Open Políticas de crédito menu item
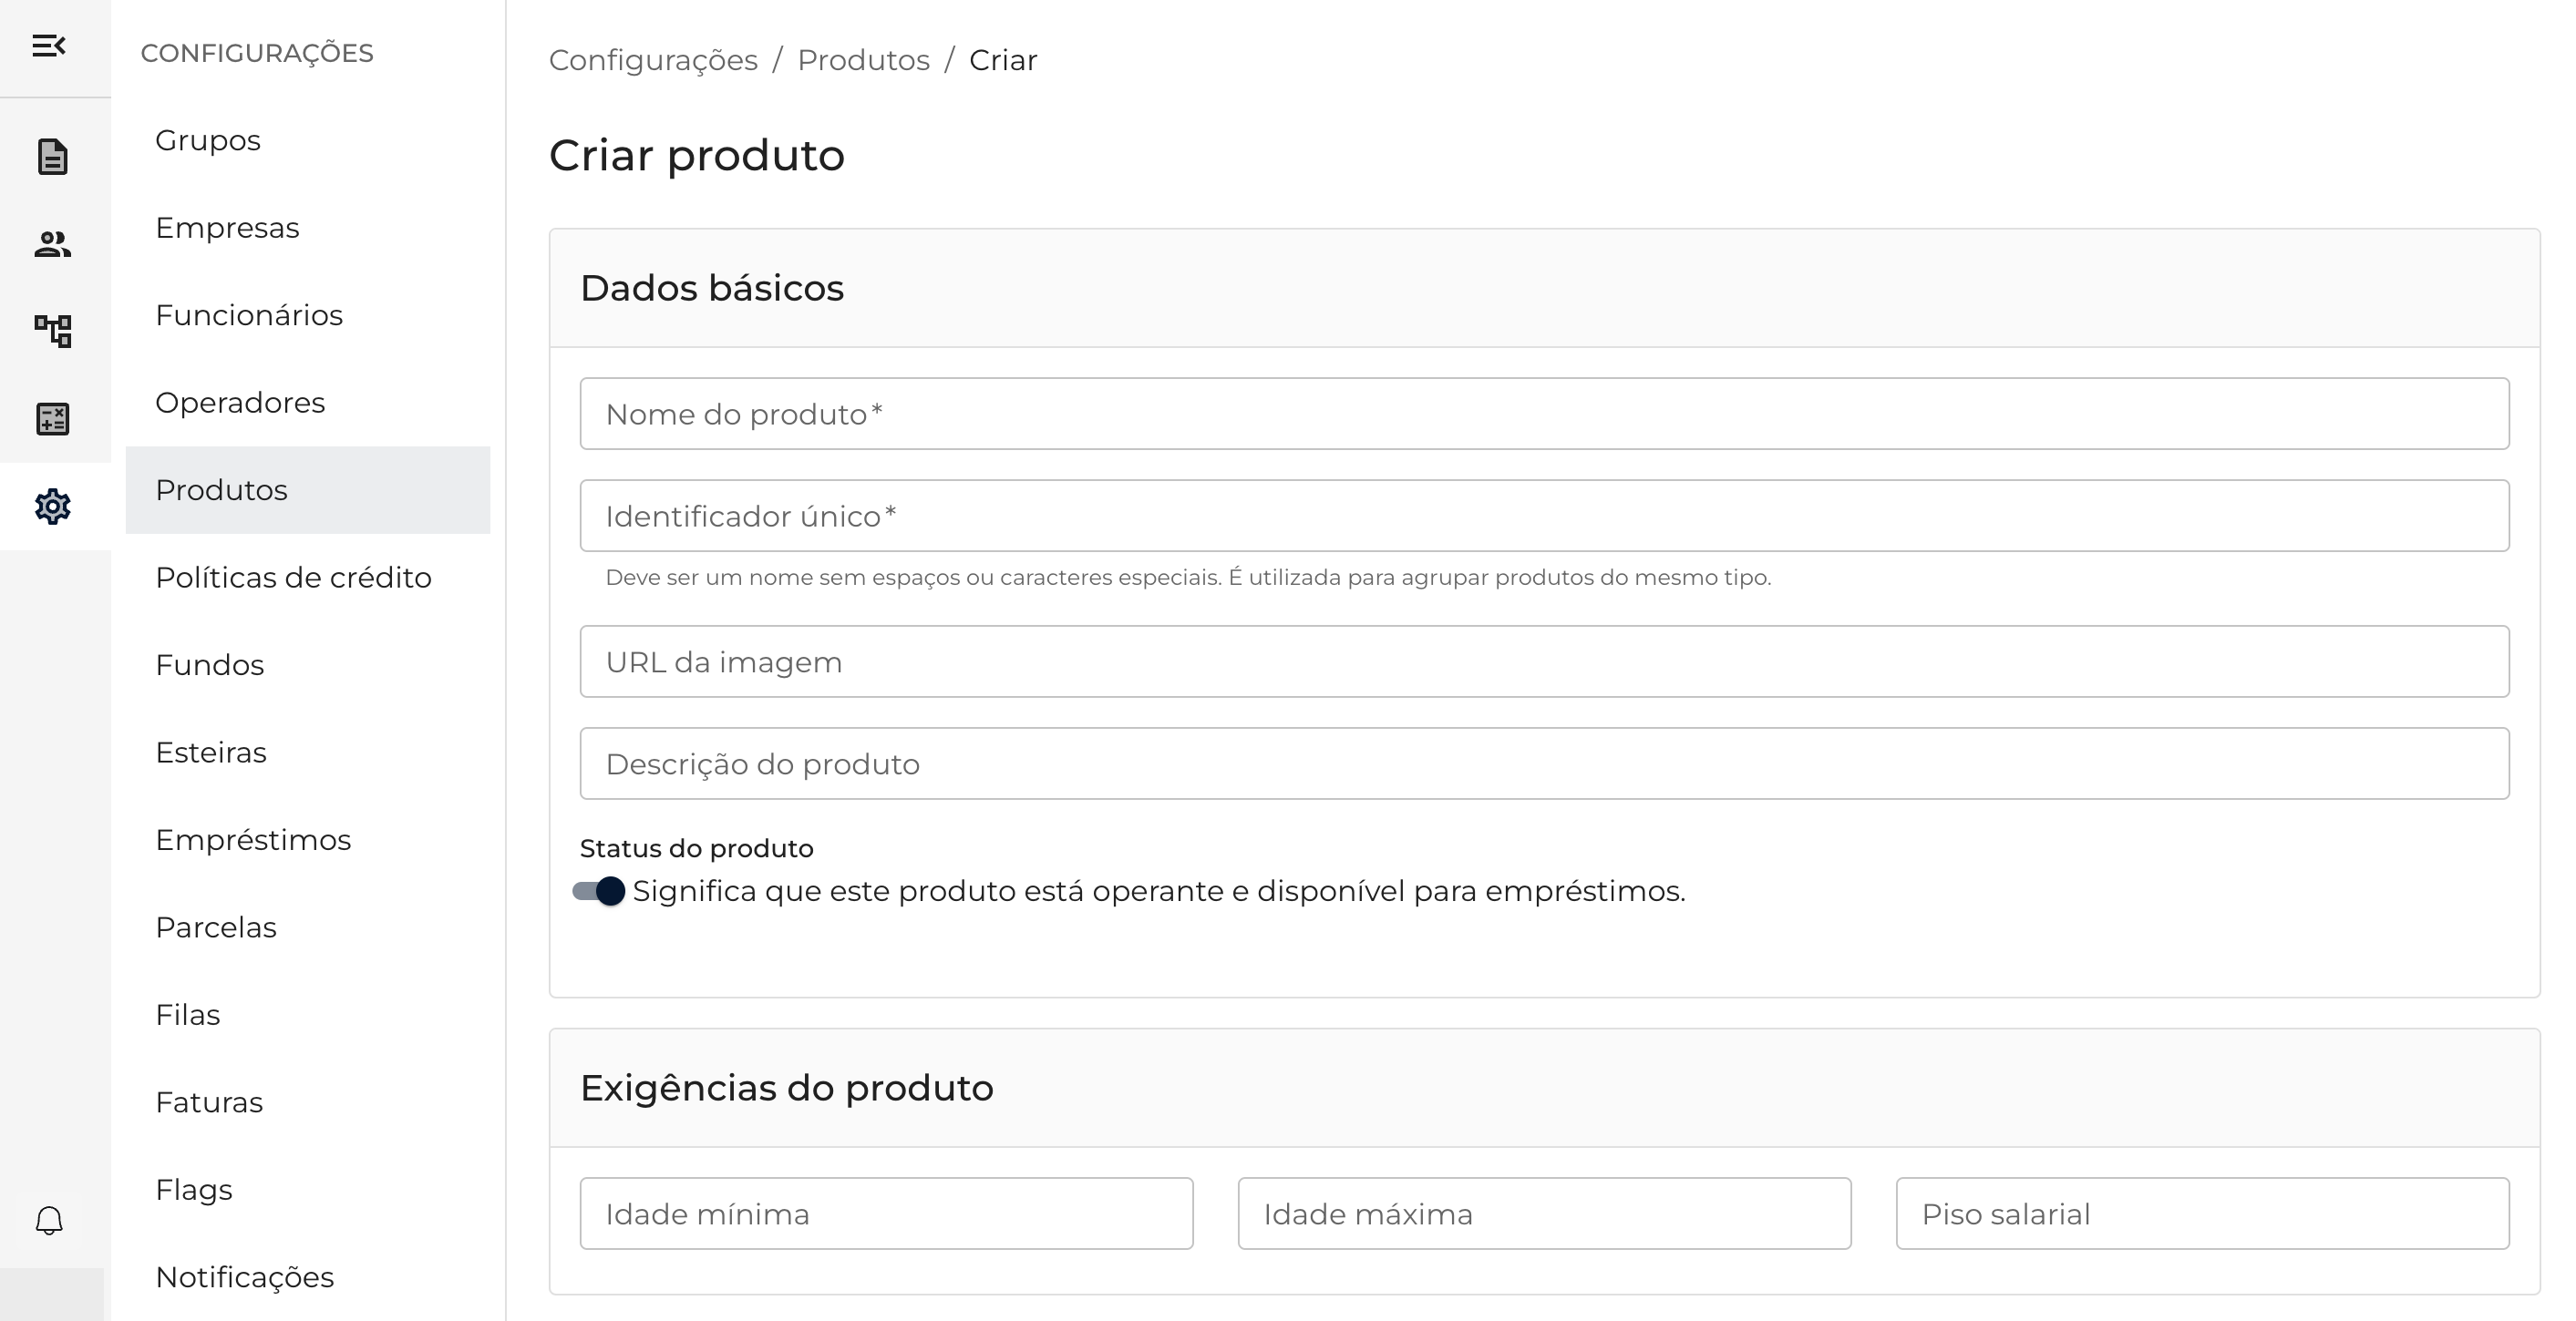2576x1321 pixels. click(293, 578)
